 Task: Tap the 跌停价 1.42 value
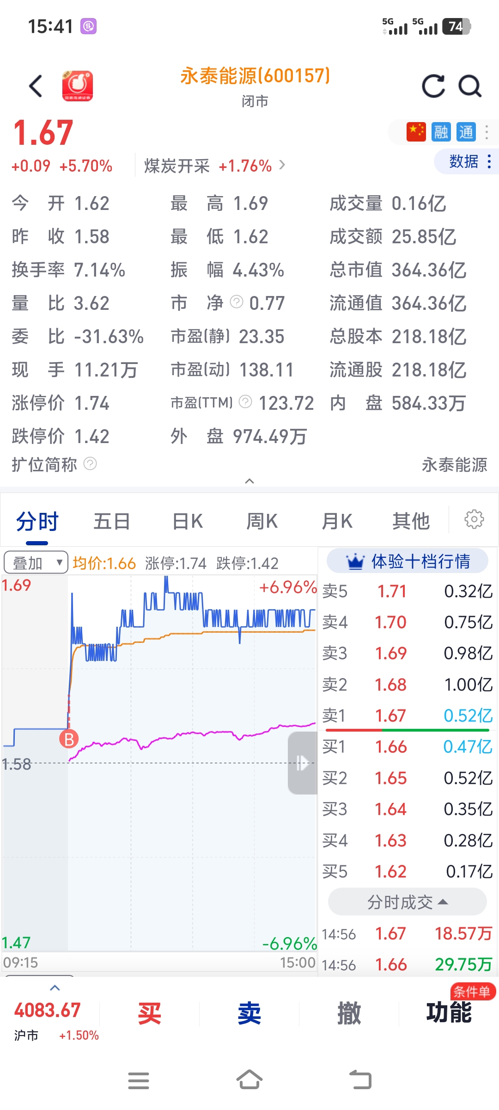click(91, 436)
